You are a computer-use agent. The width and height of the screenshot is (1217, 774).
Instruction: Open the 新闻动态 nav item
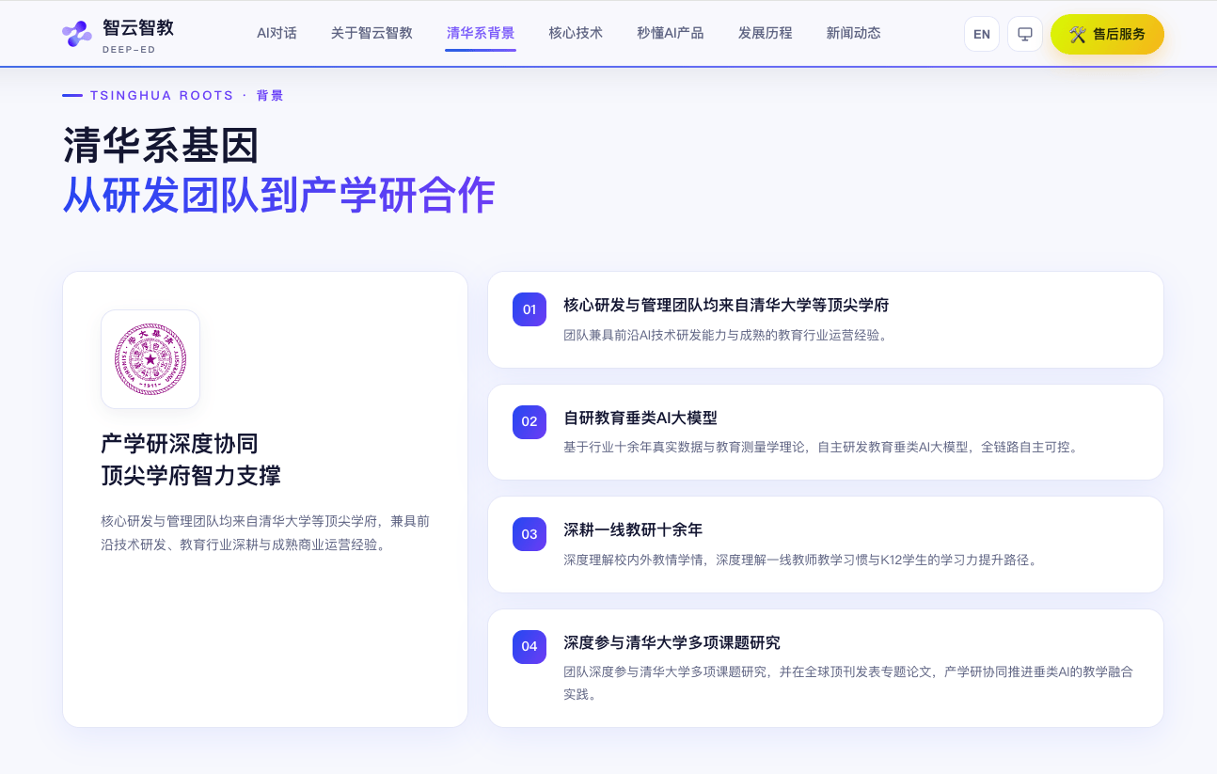pyautogui.click(x=854, y=33)
